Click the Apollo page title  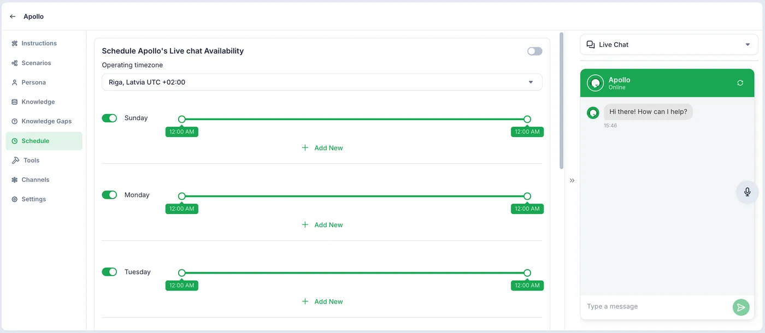click(x=33, y=16)
